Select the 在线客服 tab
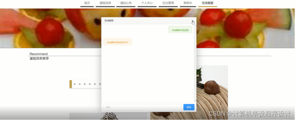The width and height of the screenshot is (296, 120). coord(208,3)
